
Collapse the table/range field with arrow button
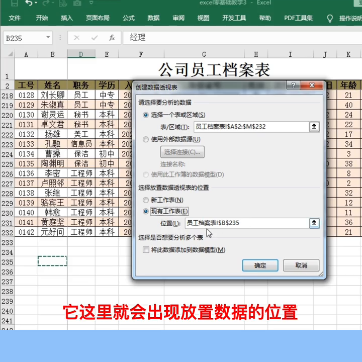(314, 127)
